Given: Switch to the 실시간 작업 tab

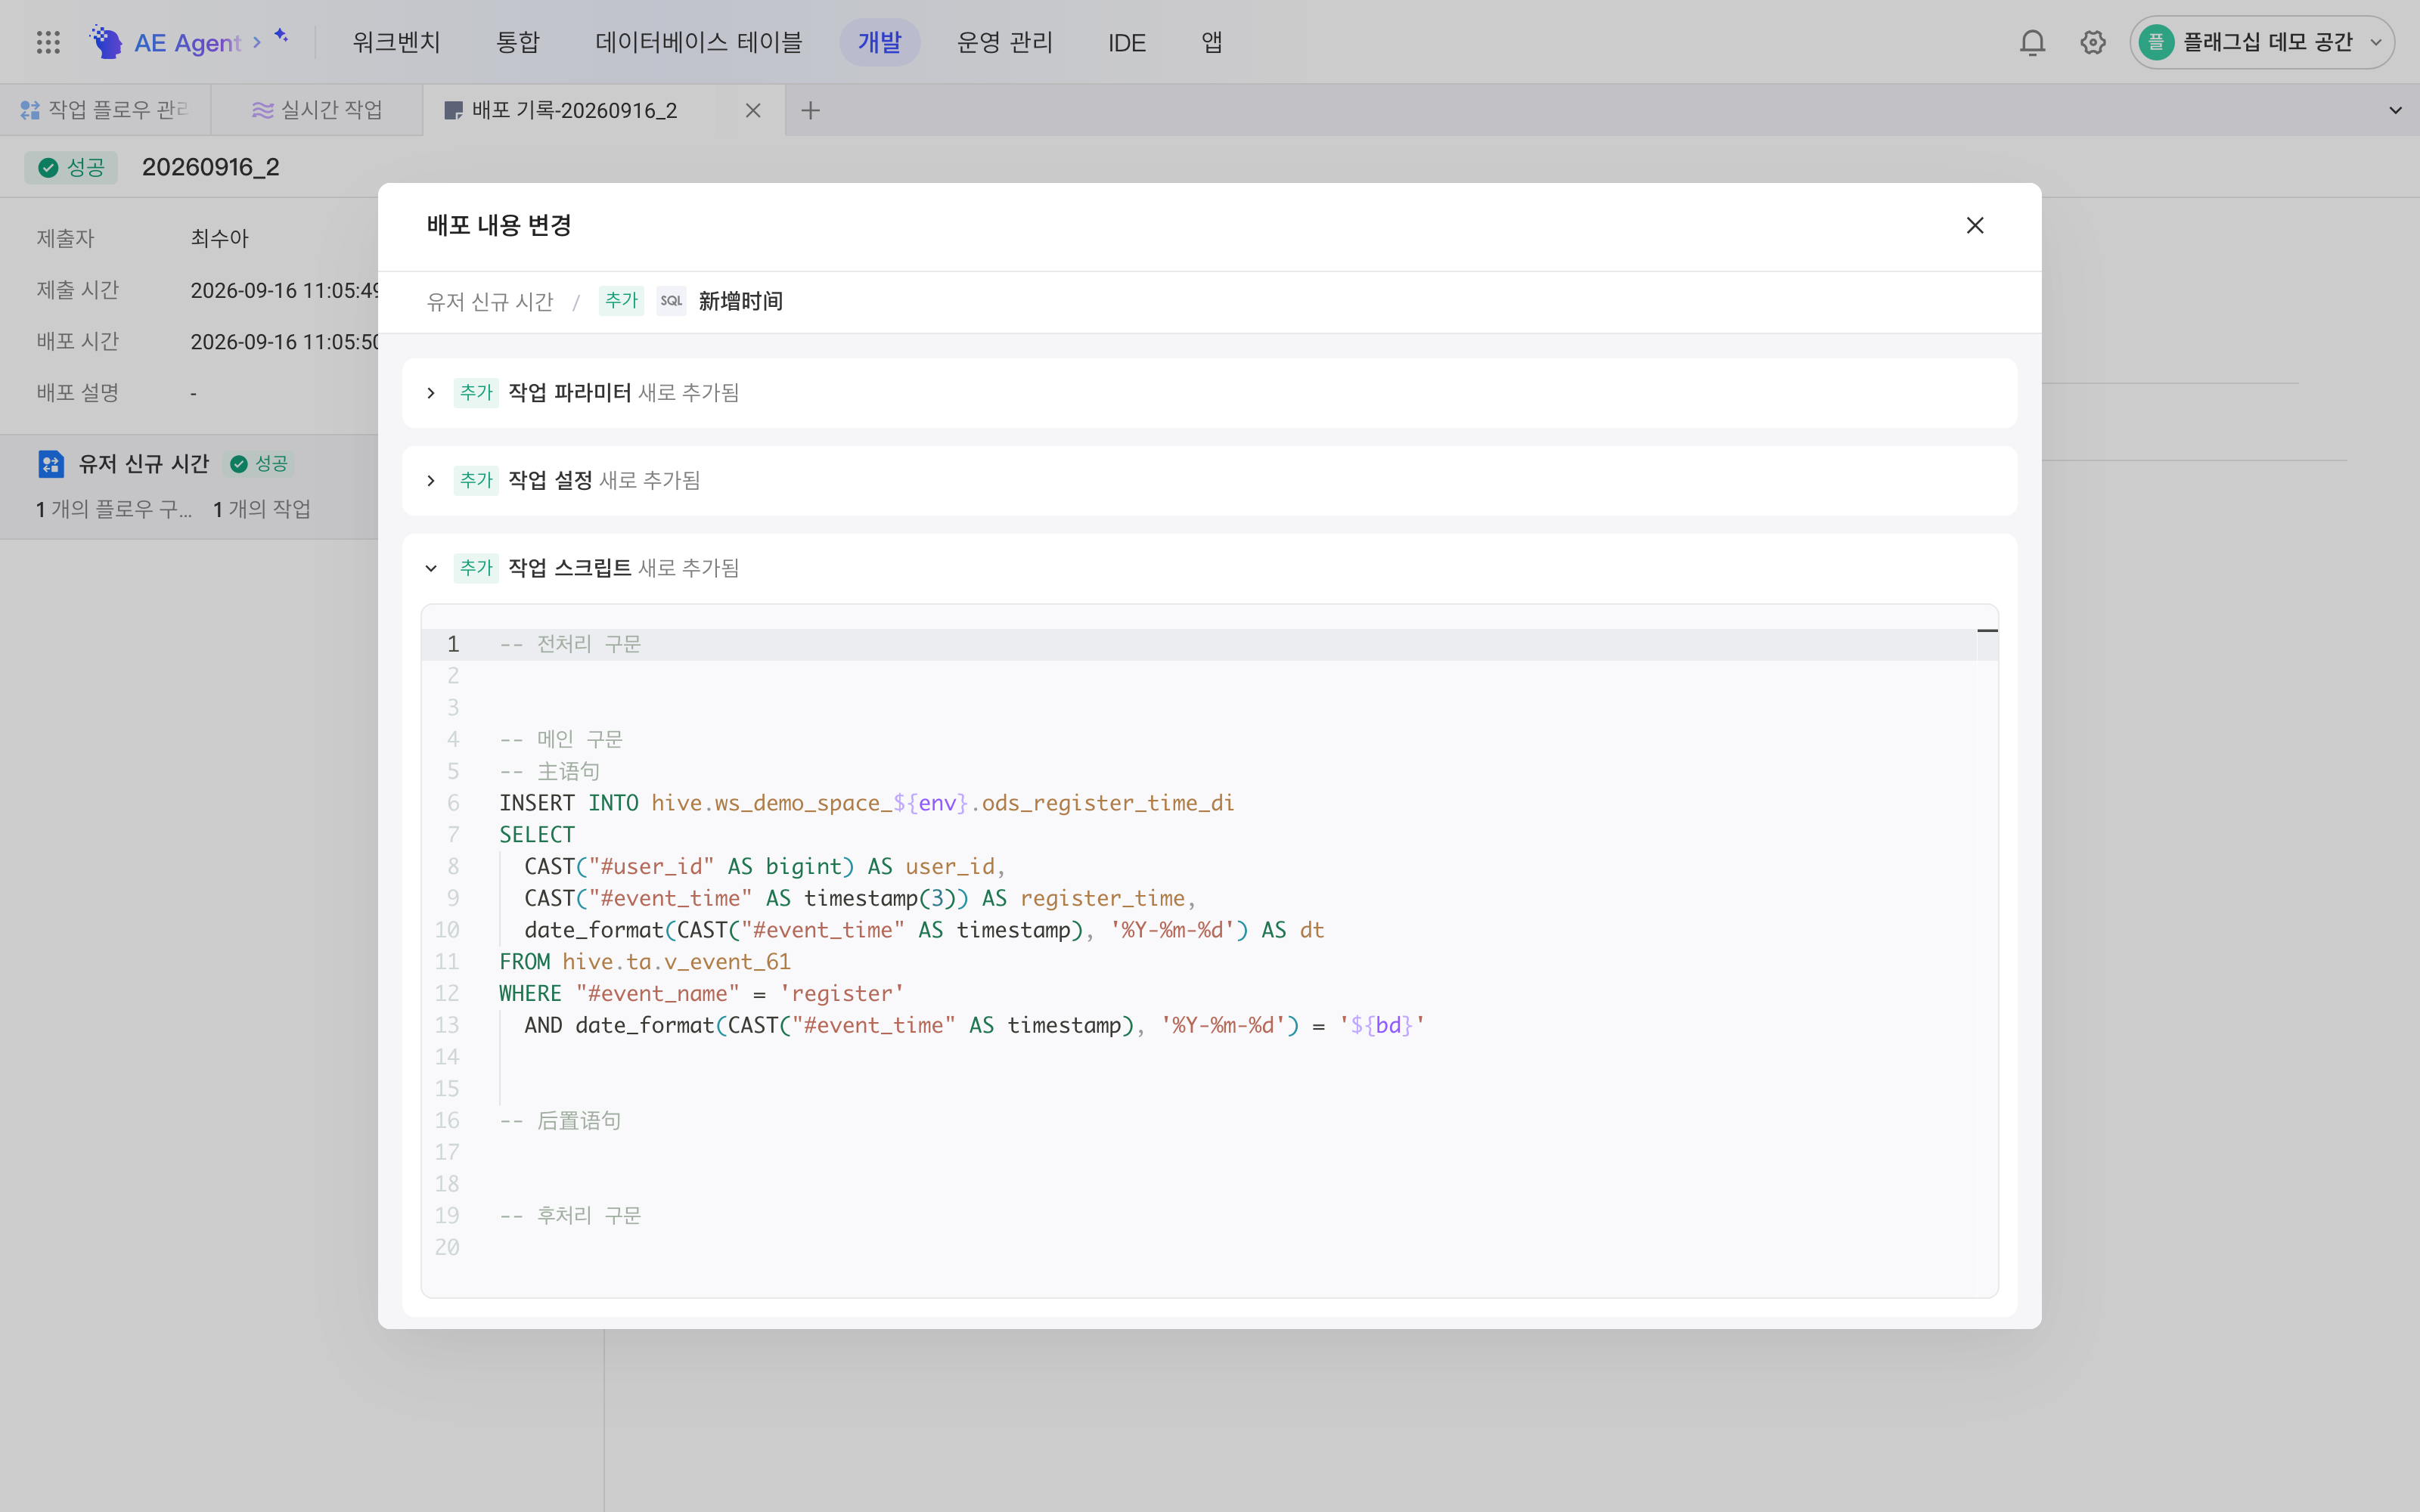Looking at the screenshot, I should (x=317, y=111).
